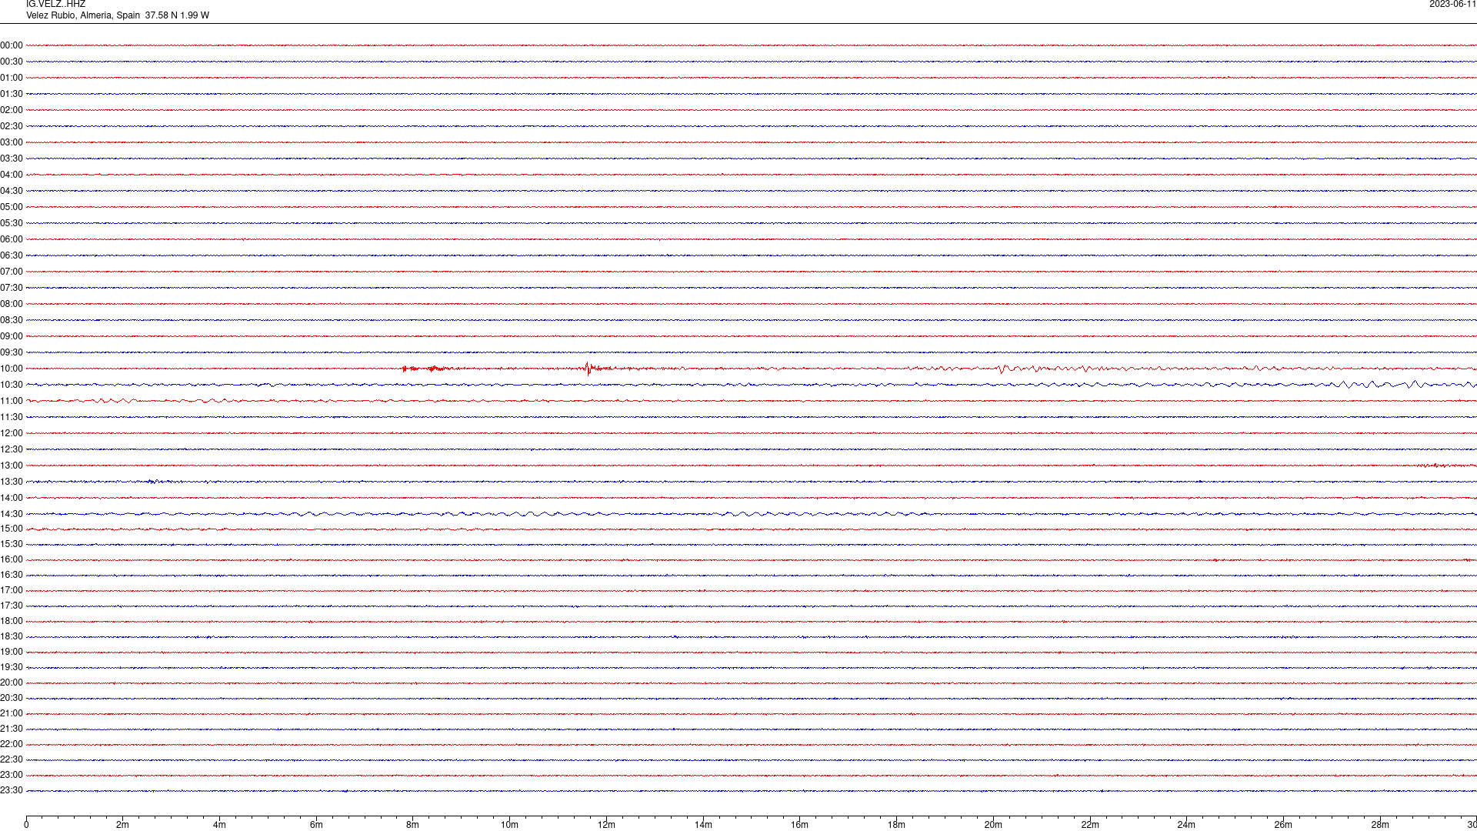The image size is (1477, 831).
Task: Click the burst at end of 13:00 trace
Action: (x=1439, y=466)
